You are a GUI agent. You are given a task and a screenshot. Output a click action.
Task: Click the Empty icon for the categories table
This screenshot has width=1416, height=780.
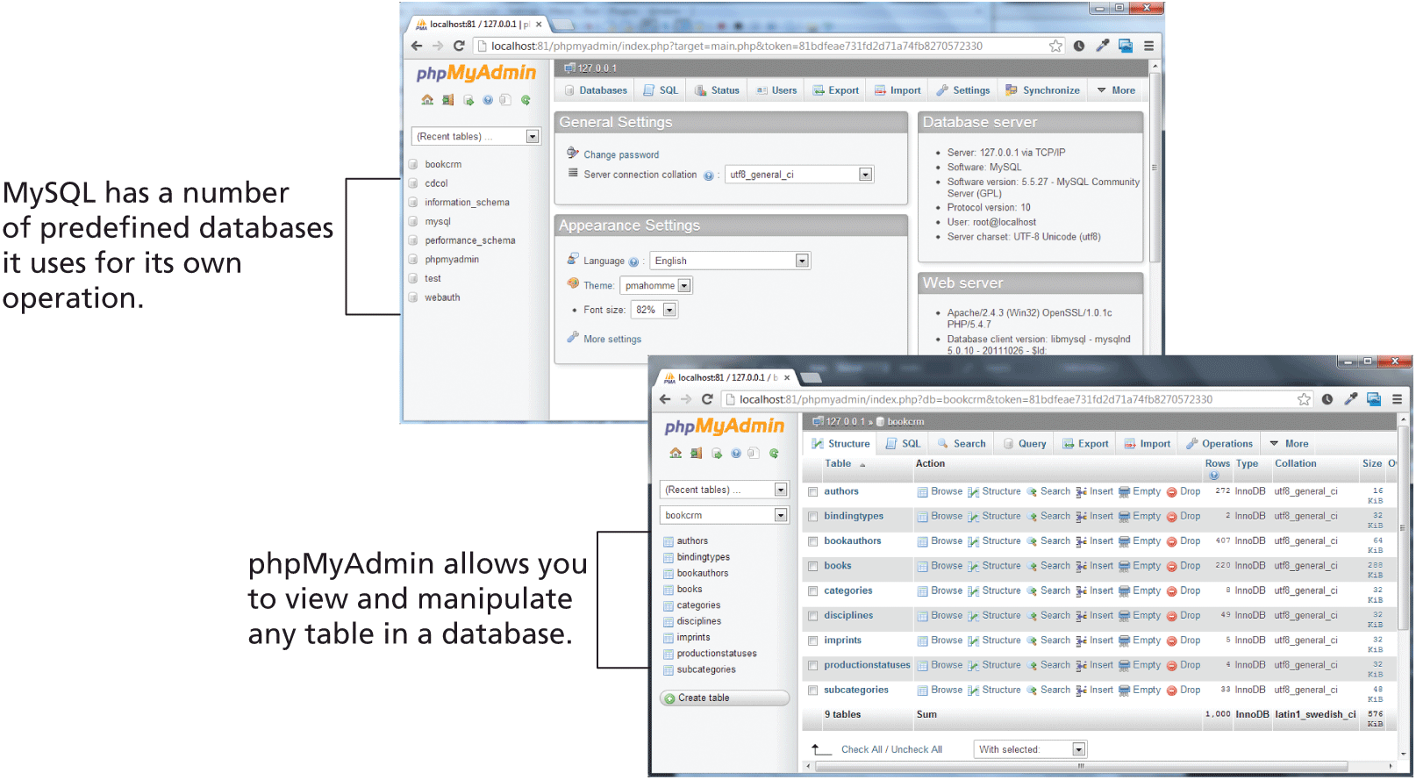[1124, 591]
